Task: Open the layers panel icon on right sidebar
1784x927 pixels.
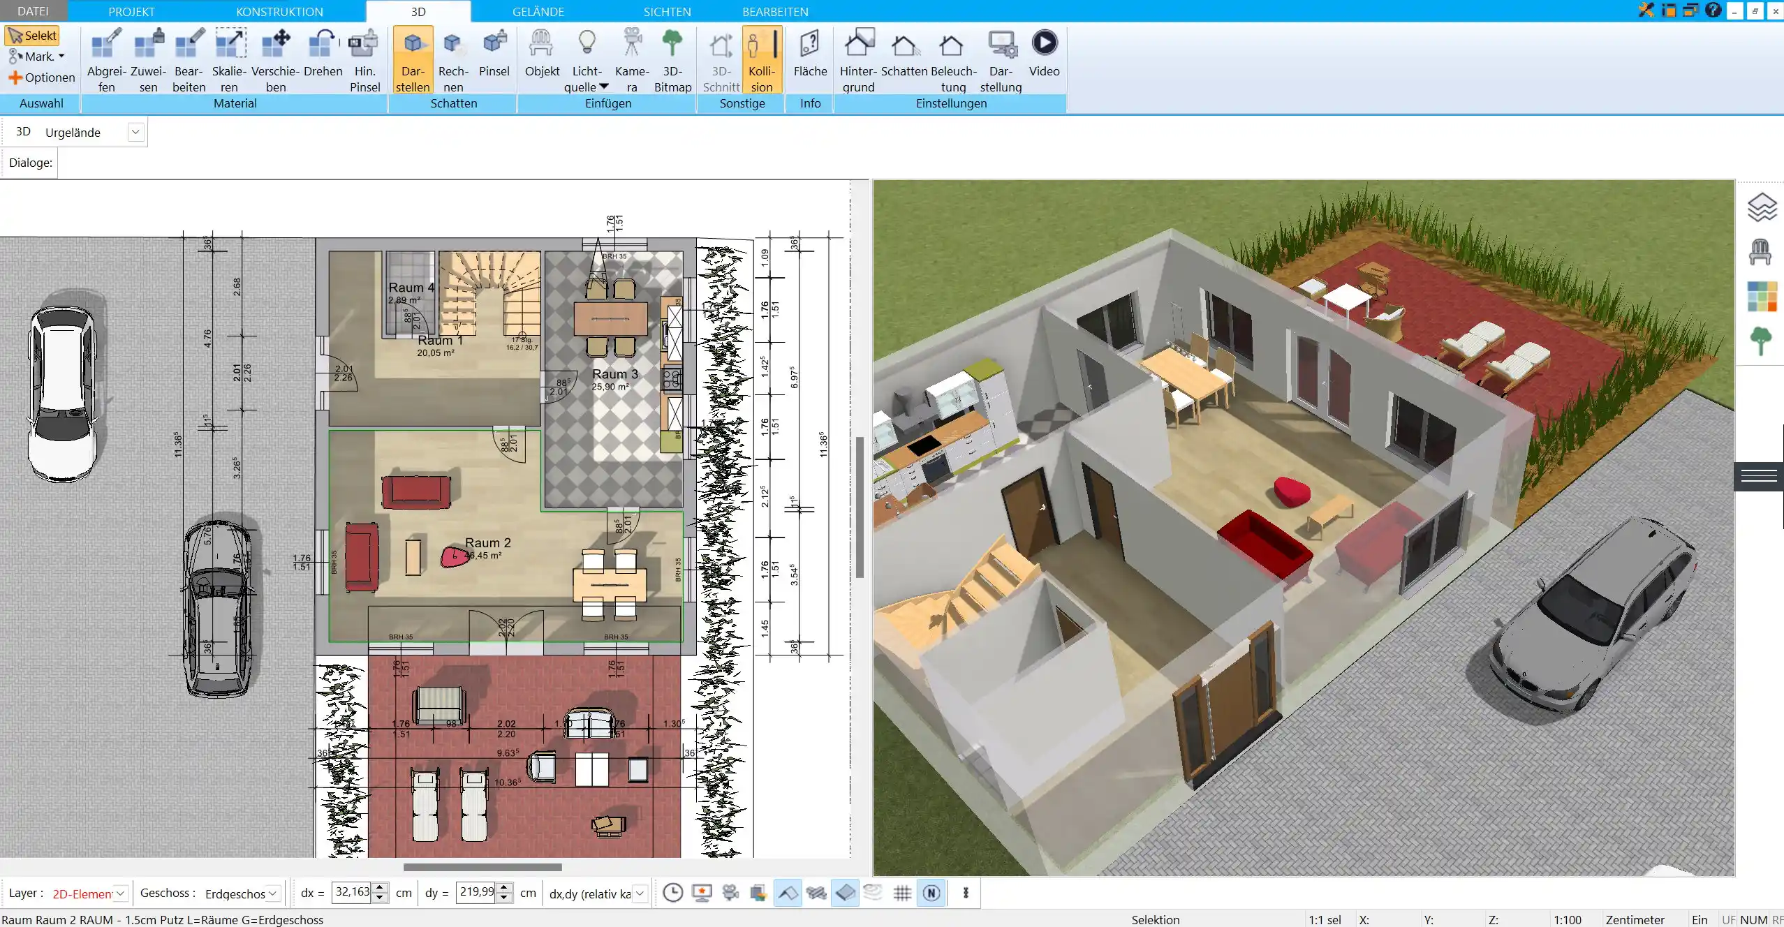Action: (x=1762, y=207)
